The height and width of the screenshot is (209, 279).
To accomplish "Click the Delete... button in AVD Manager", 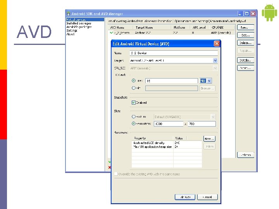I will pos(246,43).
